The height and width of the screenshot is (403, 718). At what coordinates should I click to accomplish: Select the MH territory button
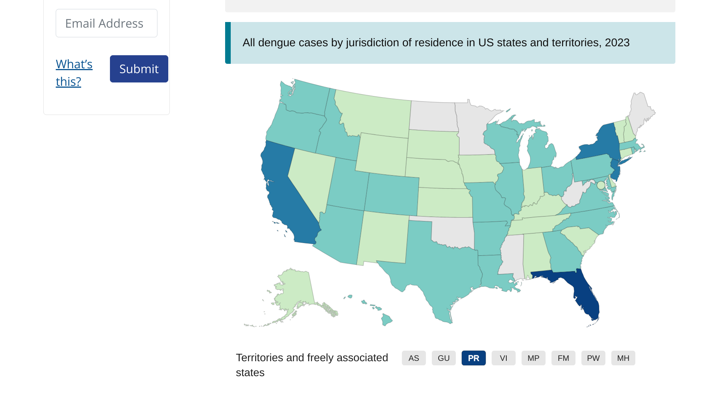click(623, 358)
